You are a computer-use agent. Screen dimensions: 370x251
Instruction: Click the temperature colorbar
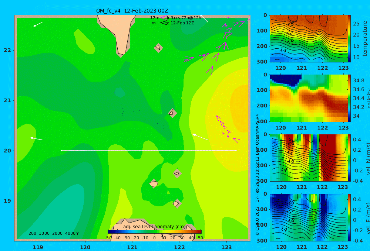[x=349, y=39]
